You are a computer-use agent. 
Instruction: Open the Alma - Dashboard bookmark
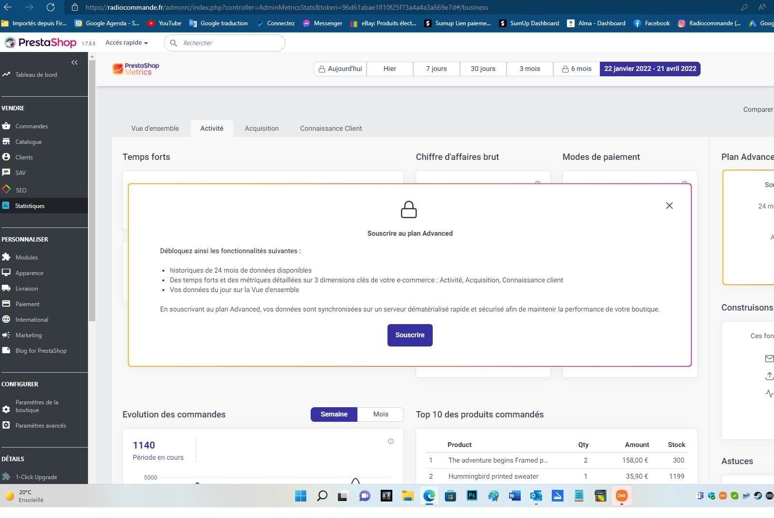pos(597,23)
